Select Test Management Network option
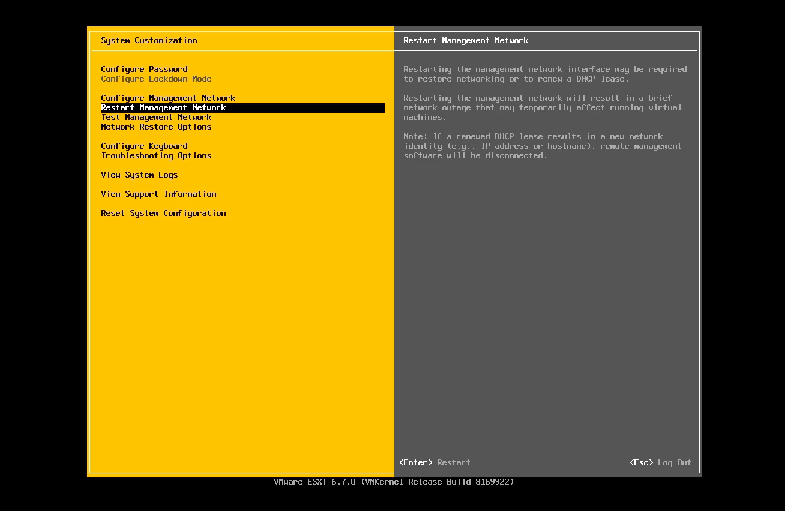This screenshot has height=511, width=785. 156,118
